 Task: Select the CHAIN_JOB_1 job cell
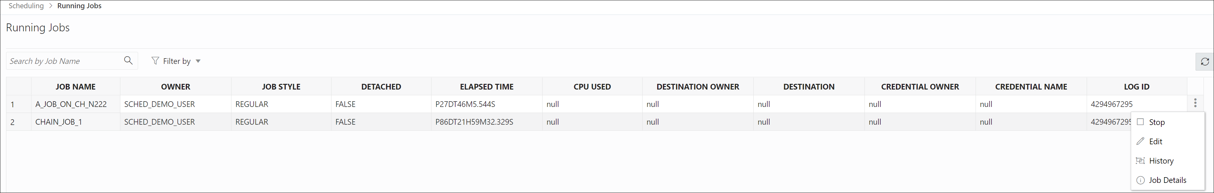click(x=58, y=122)
